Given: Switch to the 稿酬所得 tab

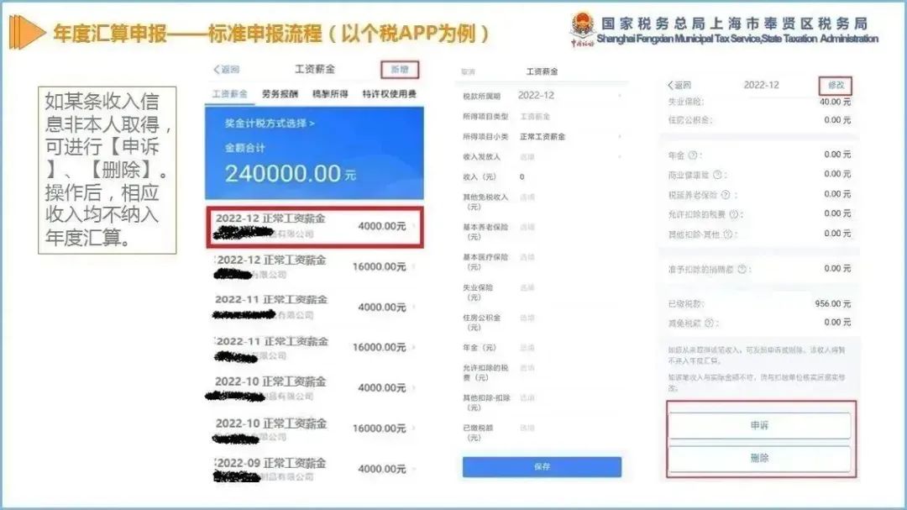Looking at the screenshot, I should [x=330, y=94].
